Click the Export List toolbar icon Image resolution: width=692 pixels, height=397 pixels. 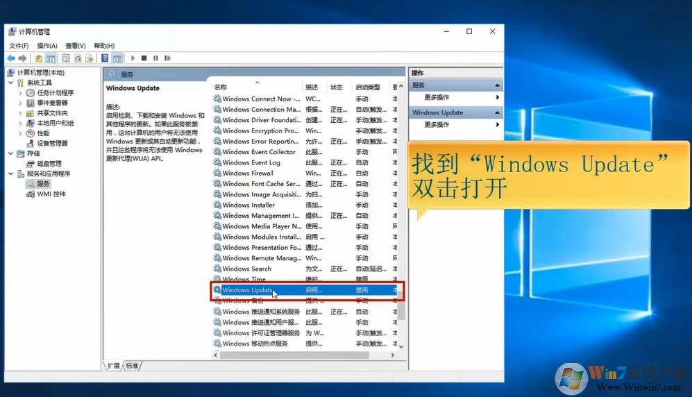89,58
